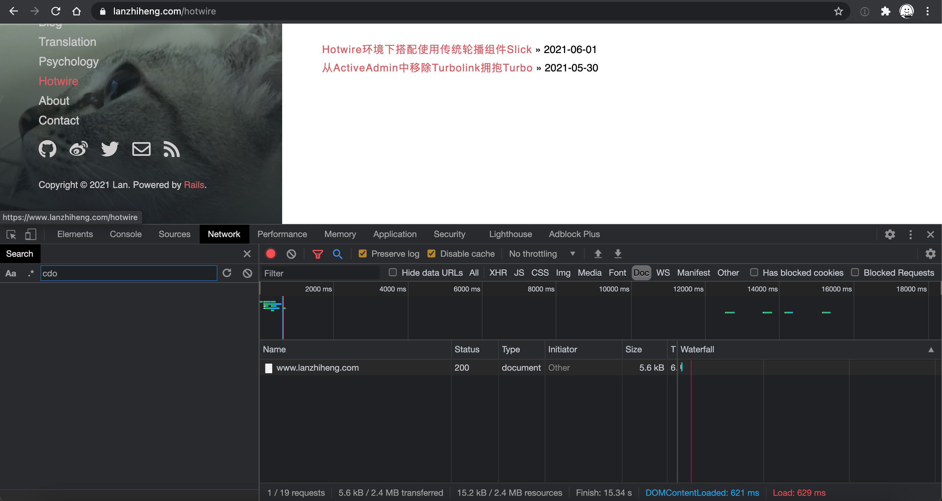Viewport: 942px width, 501px height.
Task: Toggle the device toolbar icon
Action: [31, 234]
